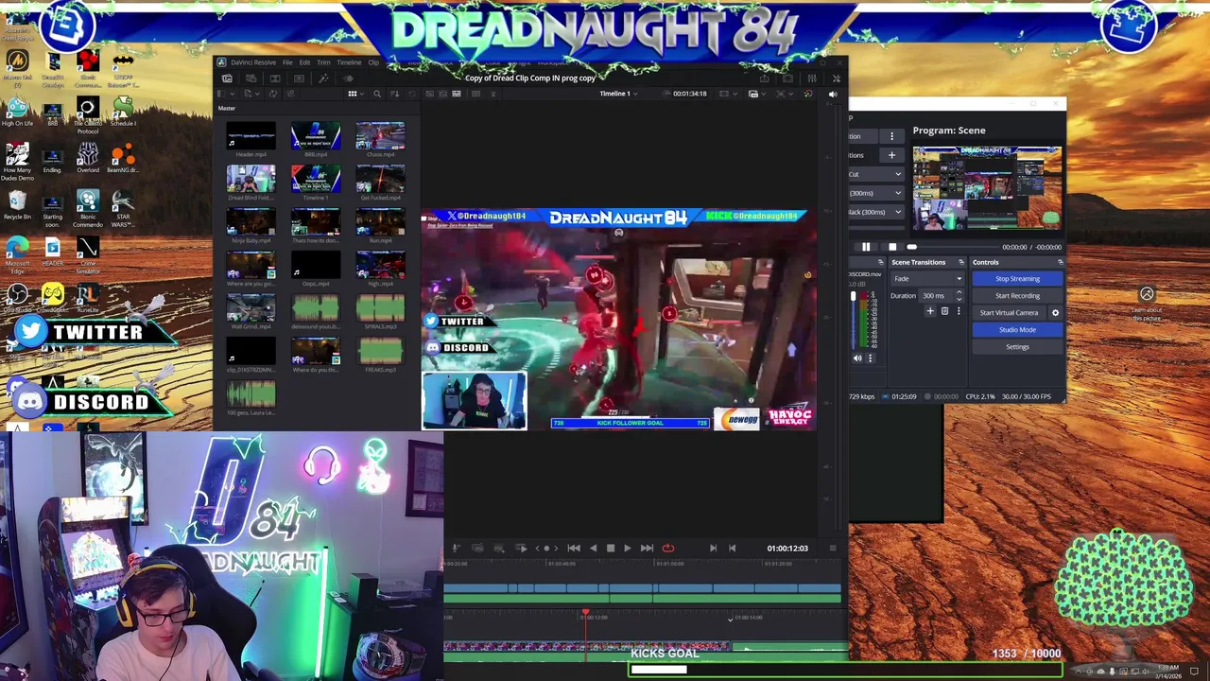
Task: Click the OBS Program Scene preview
Action: [987, 188]
